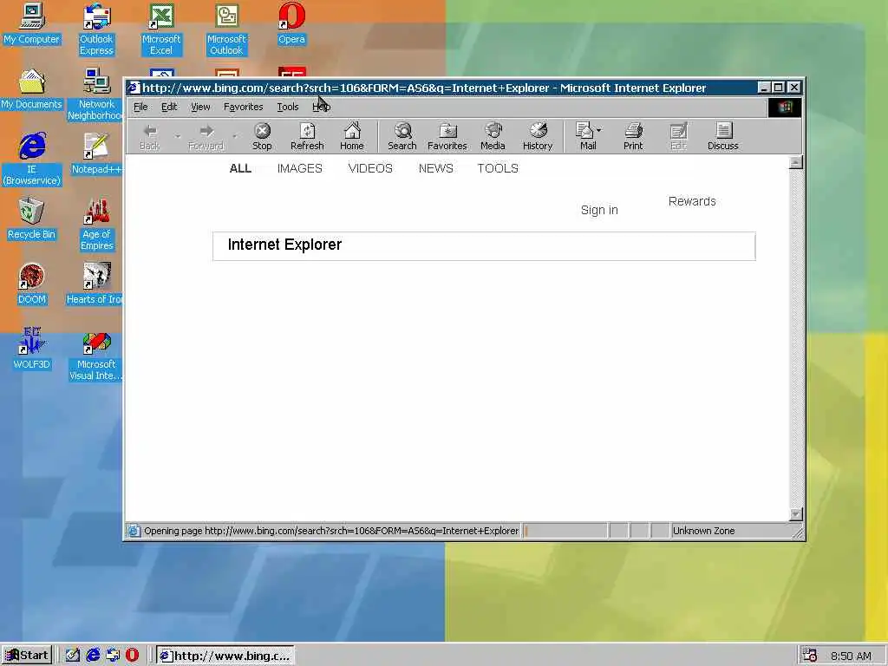Select the Recycle Bin icon
Image resolution: width=888 pixels, height=666 pixels.
coord(31,219)
